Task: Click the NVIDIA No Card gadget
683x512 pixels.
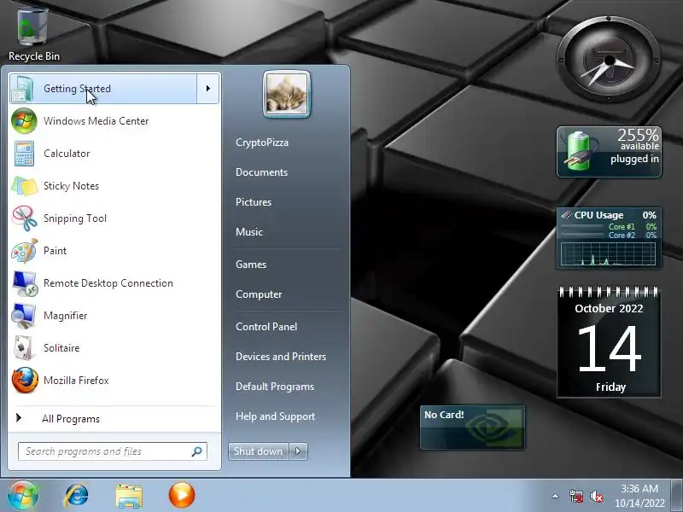Action: click(x=472, y=428)
